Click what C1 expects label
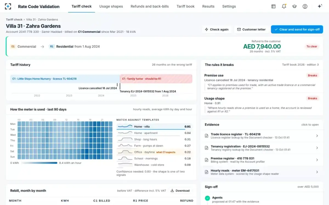 pyautogui.click(x=166, y=152)
